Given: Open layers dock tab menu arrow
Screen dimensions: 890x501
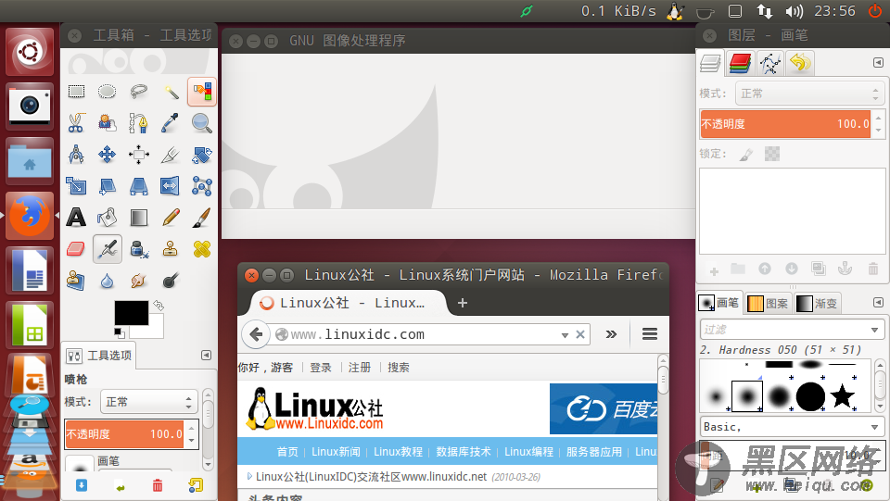Looking at the screenshot, I should point(878,62).
